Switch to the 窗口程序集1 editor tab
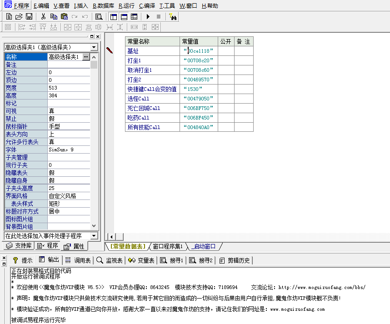 click(x=168, y=246)
